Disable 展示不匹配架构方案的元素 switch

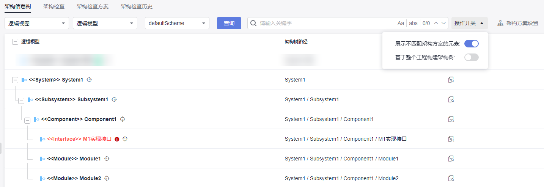pos(472,44)
